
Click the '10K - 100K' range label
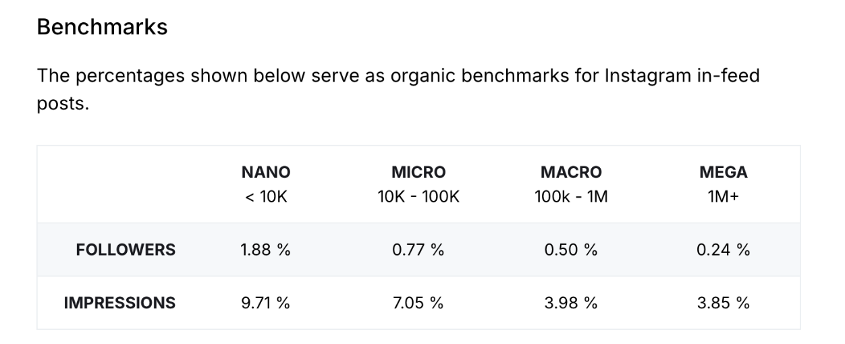pyautogui.click(x=418, y=198)
